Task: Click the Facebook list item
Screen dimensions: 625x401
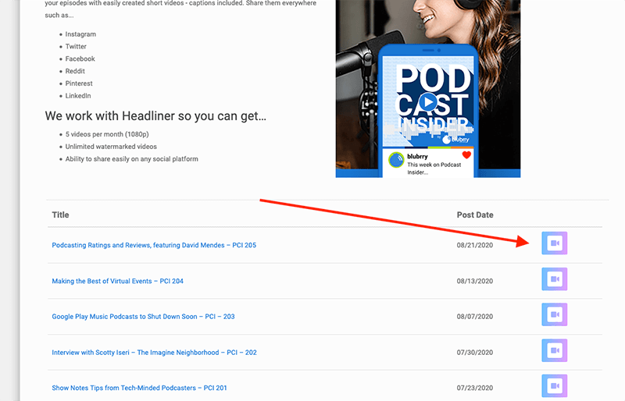Action: pyautogui.click(x=80, y=59)
